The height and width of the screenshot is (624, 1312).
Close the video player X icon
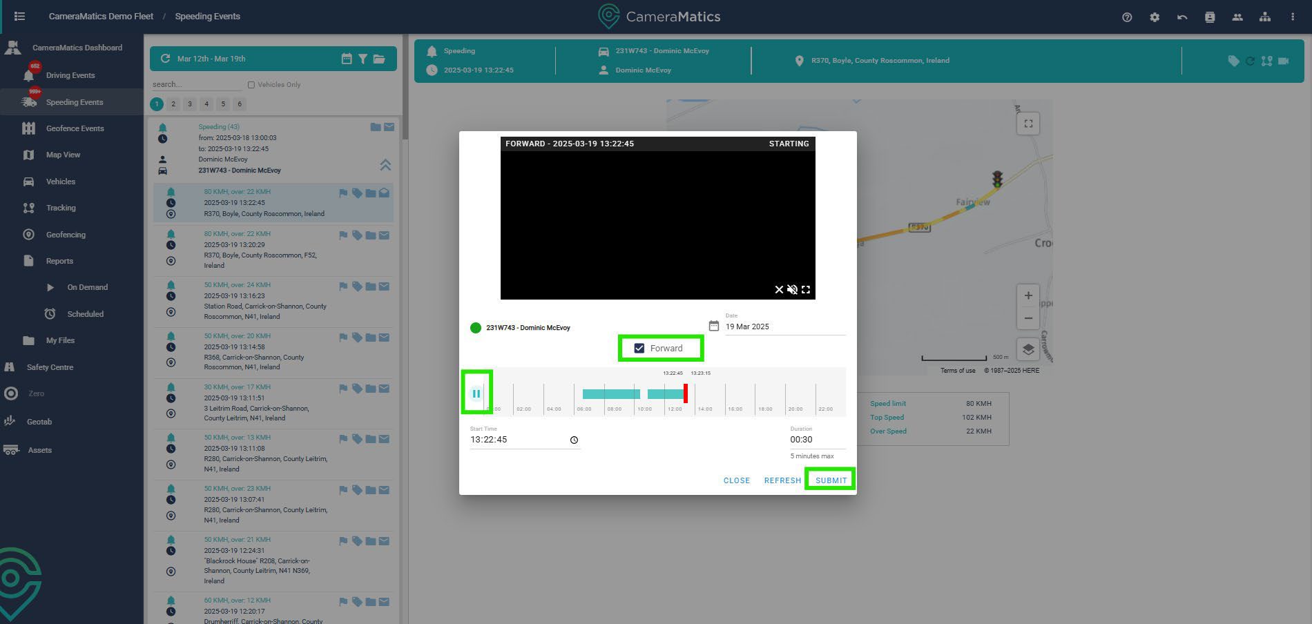[x=779, y=290]
